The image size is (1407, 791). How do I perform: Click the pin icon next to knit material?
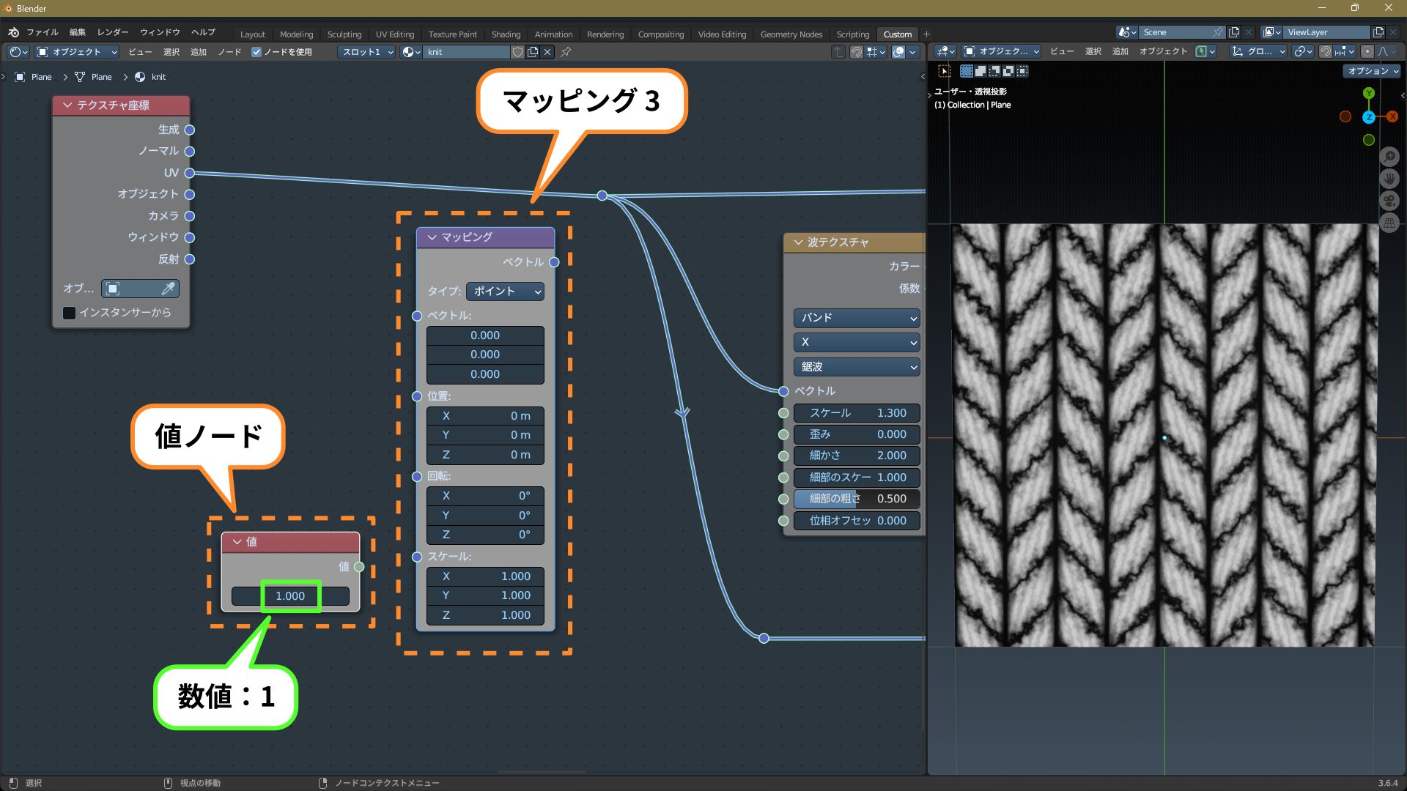[x=566, y=52]
